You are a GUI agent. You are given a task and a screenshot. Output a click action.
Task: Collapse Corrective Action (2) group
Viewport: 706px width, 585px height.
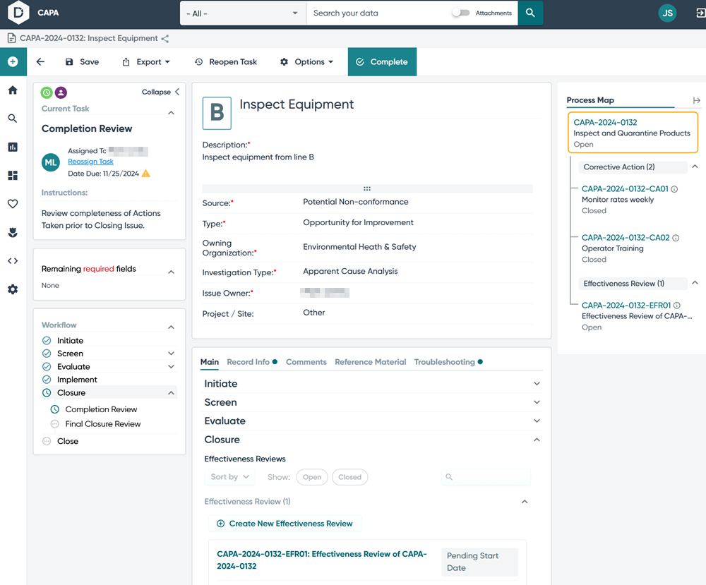click(x=695, y=167)
